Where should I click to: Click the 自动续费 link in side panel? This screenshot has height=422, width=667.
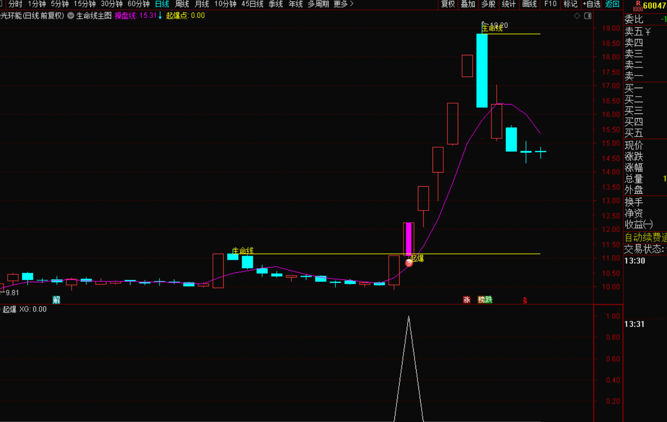coord(645,237)
